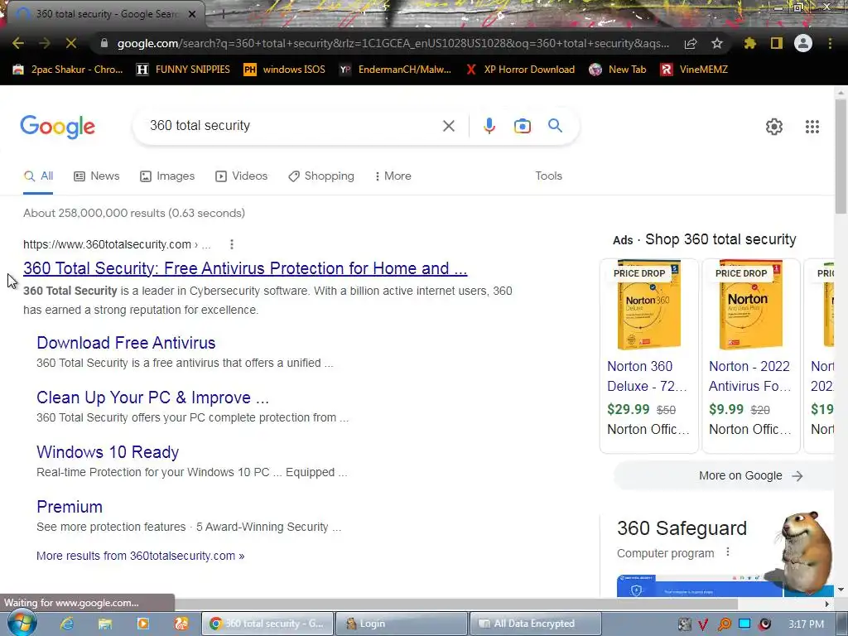Submit the search with the magnifier icon

pyautogui.click(x=556, y=126)
